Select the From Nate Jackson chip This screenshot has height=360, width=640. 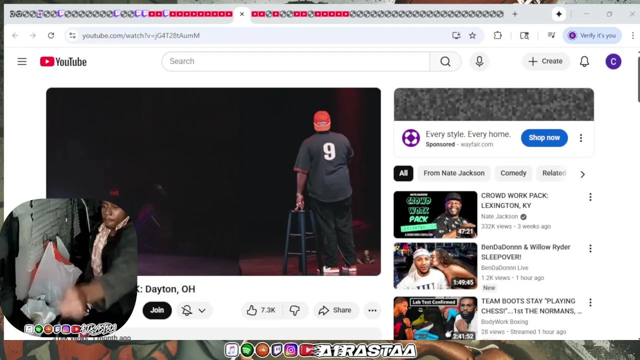(454, 173)
